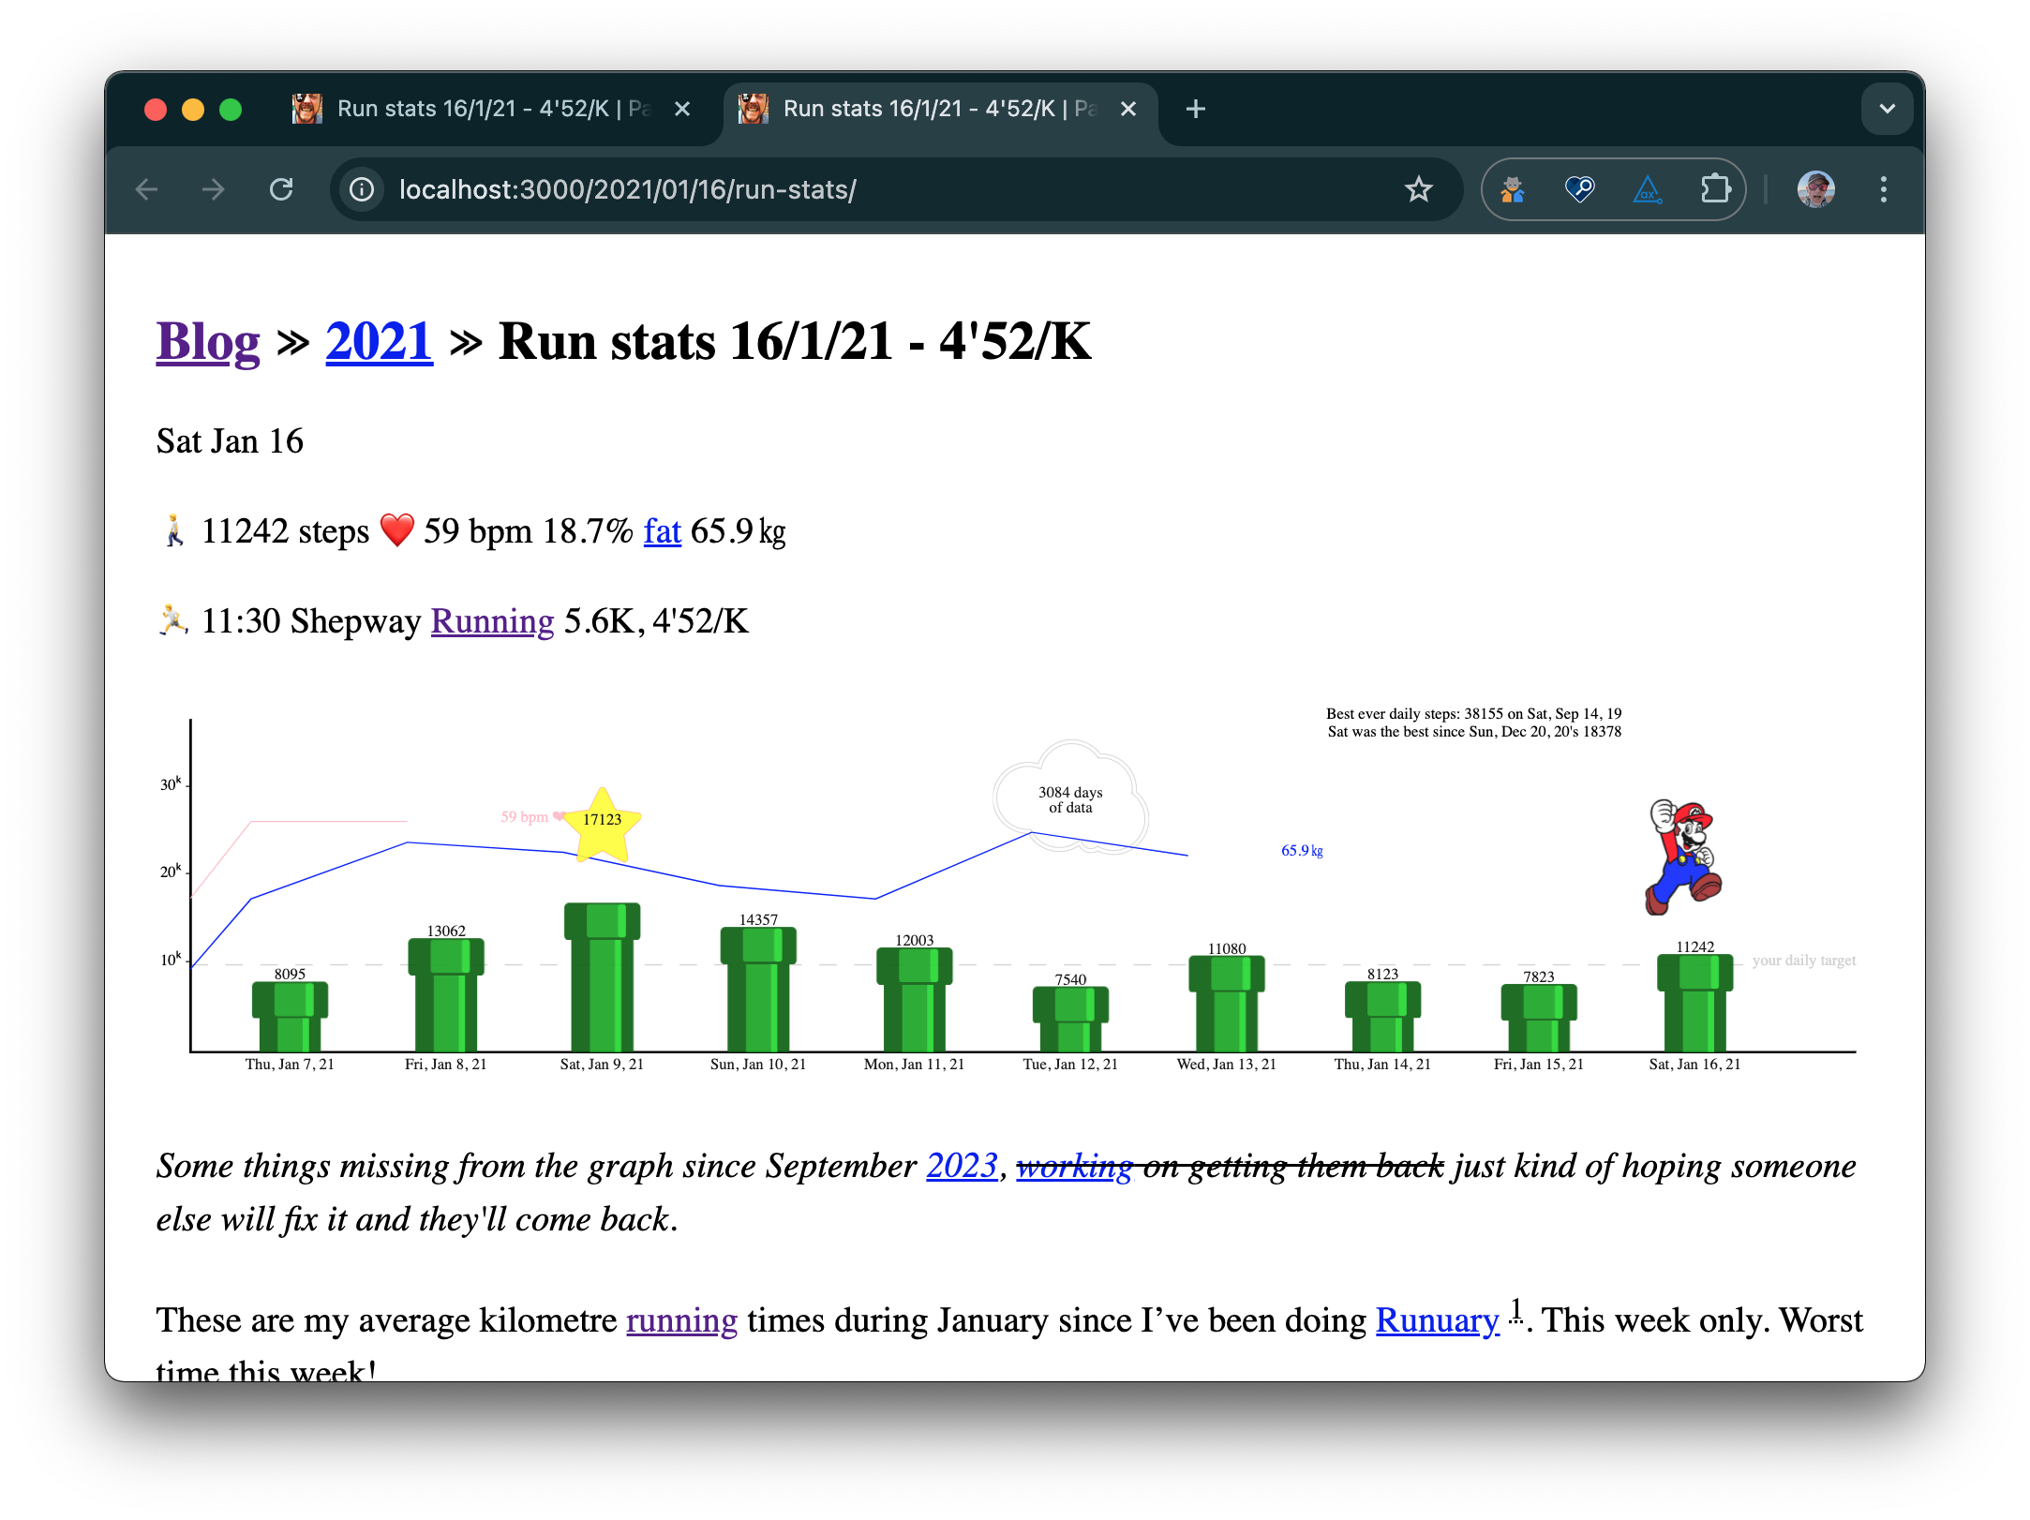Open the 2021 breadcrumb link in heading

pyautogui.click(x=379, y=341)
